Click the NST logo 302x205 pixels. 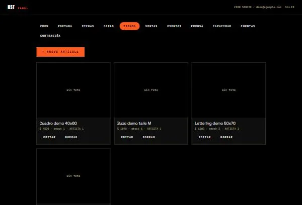coord(11,7)
